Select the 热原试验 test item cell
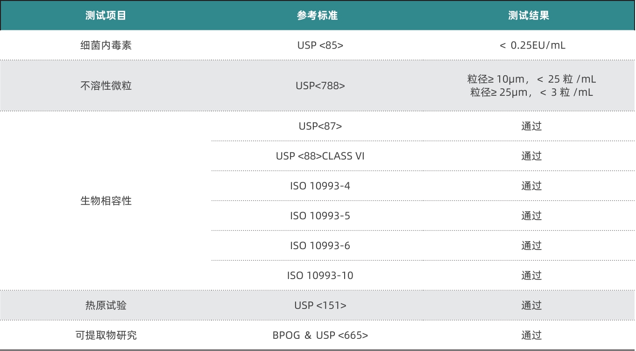636x351 pixels. coord(106,305)
